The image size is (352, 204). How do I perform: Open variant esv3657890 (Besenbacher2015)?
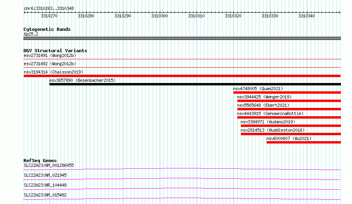82,80
